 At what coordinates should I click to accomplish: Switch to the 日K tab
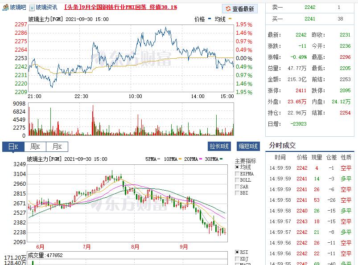(13, 147)
